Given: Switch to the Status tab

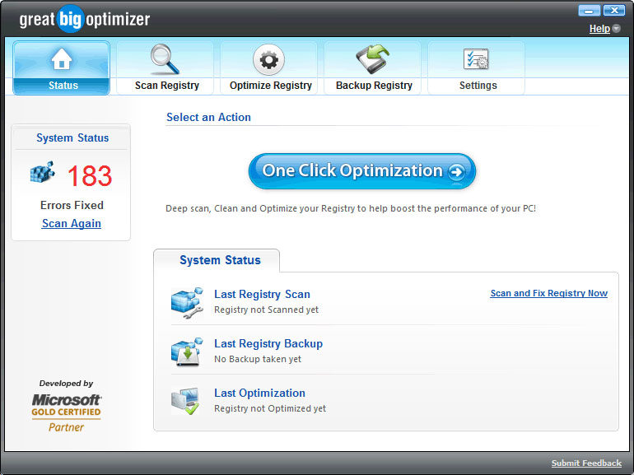Looking at the screenshot, I should (62, 68).
